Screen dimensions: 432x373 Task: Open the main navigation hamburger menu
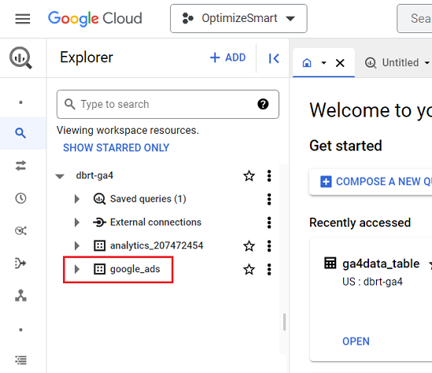point(23,19)
